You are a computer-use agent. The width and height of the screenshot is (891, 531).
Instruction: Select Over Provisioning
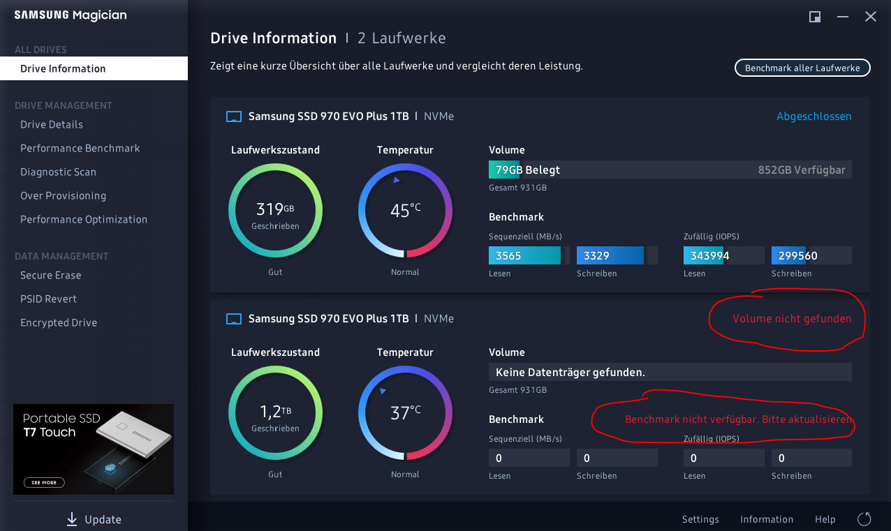point(63,195)
